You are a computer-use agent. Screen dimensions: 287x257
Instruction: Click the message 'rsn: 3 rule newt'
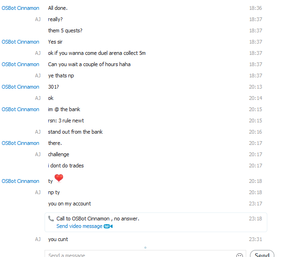66,121
